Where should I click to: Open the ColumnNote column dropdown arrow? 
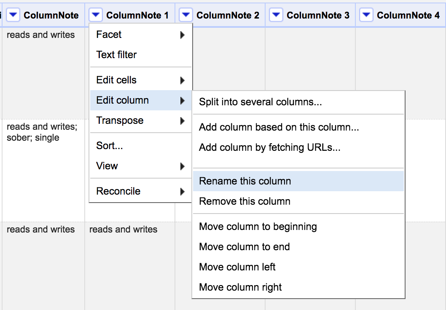13,16
